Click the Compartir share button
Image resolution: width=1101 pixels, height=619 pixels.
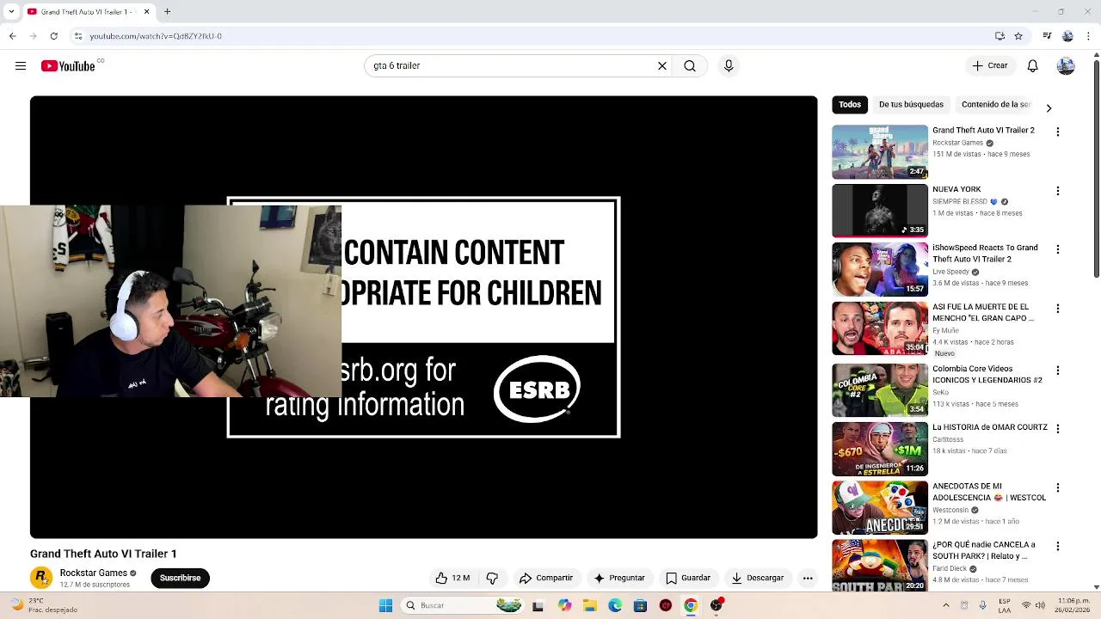546,578
